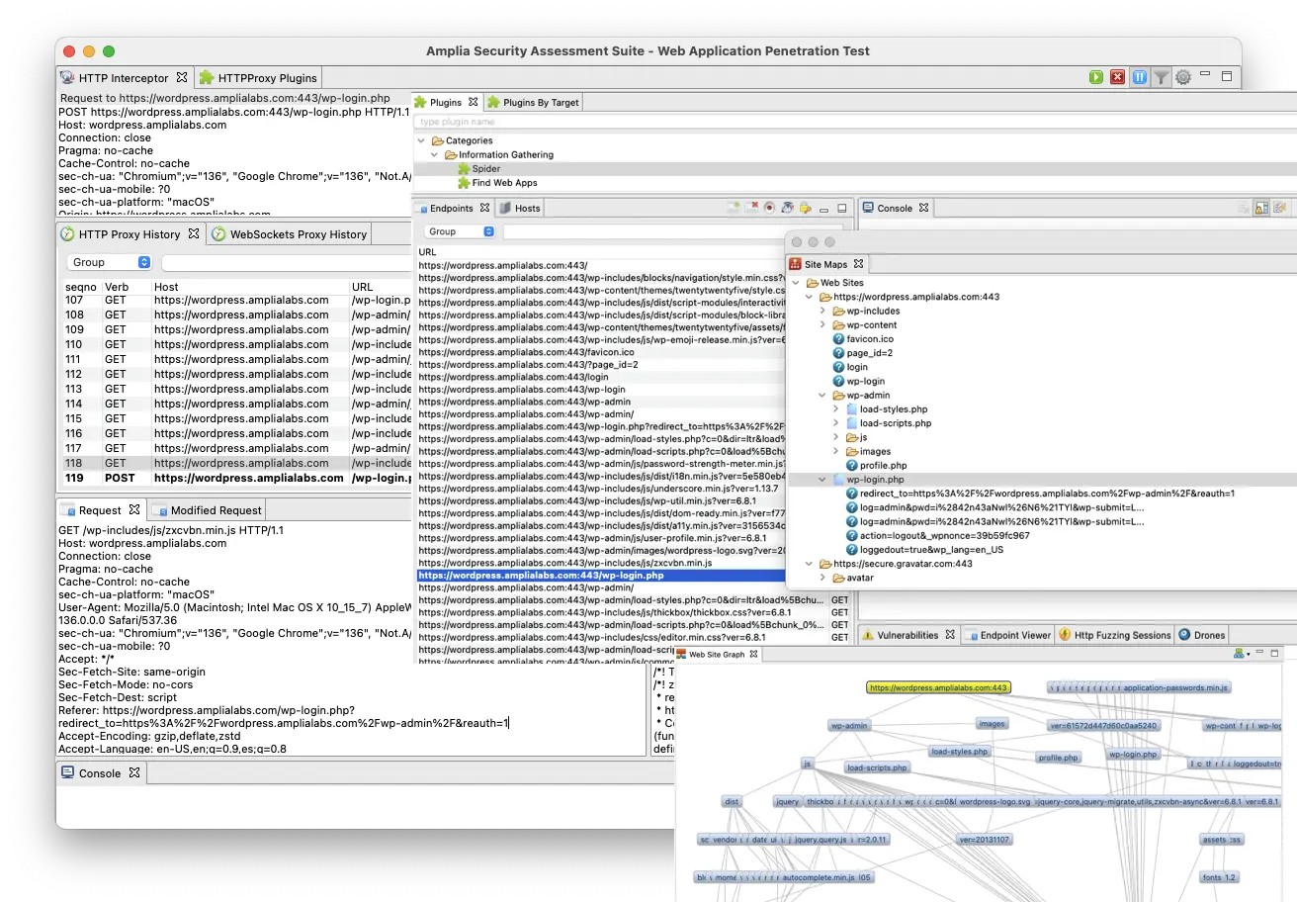Viewport: 1297px width, 902px height.
Task: Close the Site Maps tab via its X
Action: point(858,264)
